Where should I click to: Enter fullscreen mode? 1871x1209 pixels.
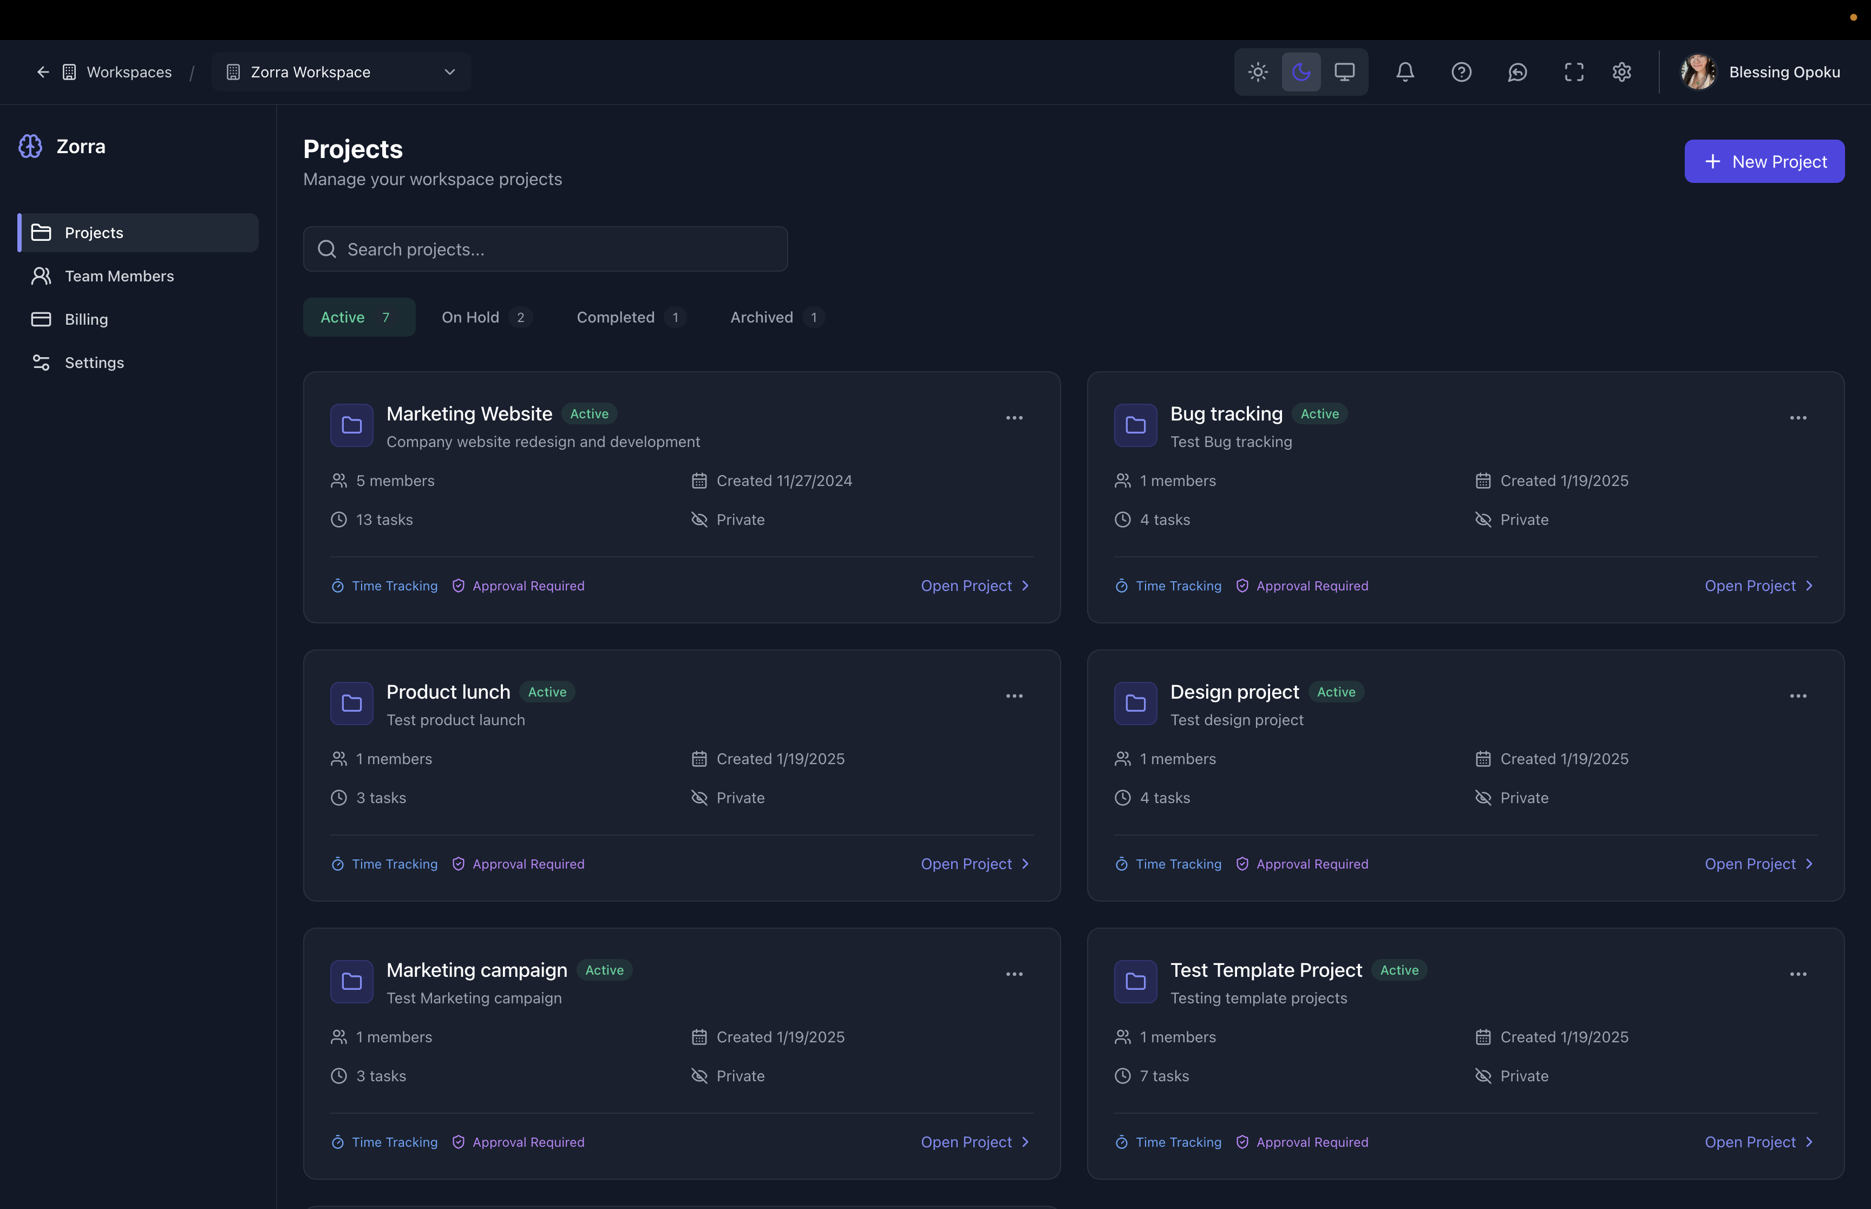coord(1573,72)
